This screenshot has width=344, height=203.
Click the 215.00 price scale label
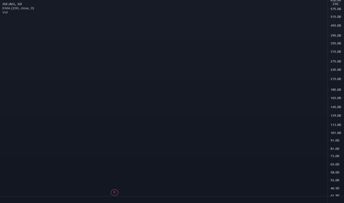[x=336, y=79]
